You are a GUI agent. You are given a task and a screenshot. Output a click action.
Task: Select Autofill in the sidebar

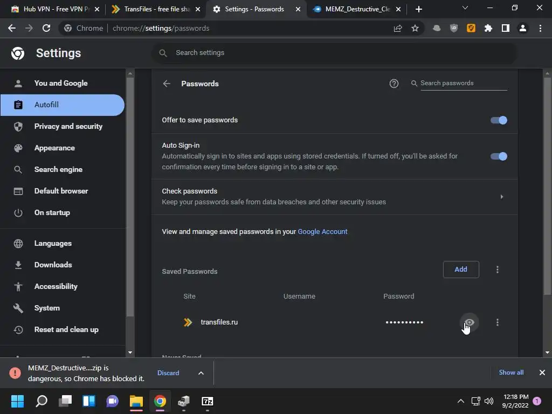tap(63, 105)
